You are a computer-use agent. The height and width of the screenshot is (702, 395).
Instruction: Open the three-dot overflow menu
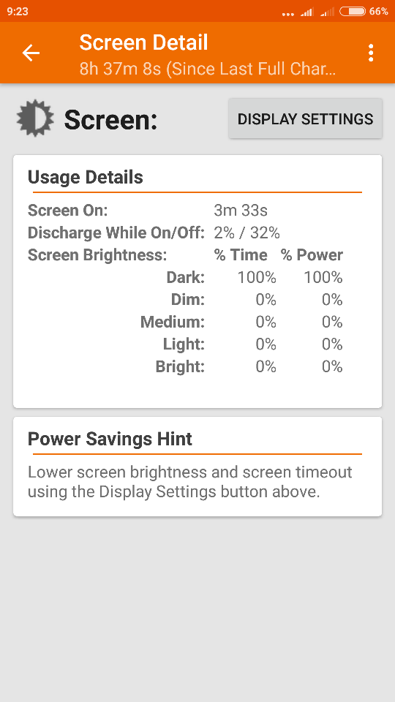pyautogui.click(x=370, y=53)
